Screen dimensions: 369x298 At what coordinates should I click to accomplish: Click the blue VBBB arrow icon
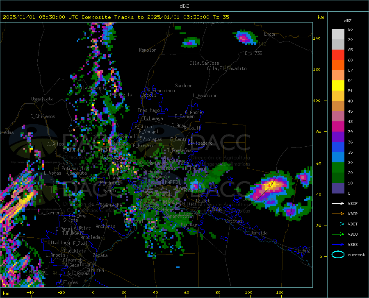338,244
